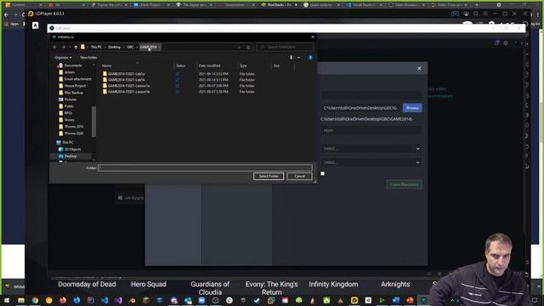Open House Project in the navigation pane
The width and height of the screenshot is (544, 306).
click(75, 86)
